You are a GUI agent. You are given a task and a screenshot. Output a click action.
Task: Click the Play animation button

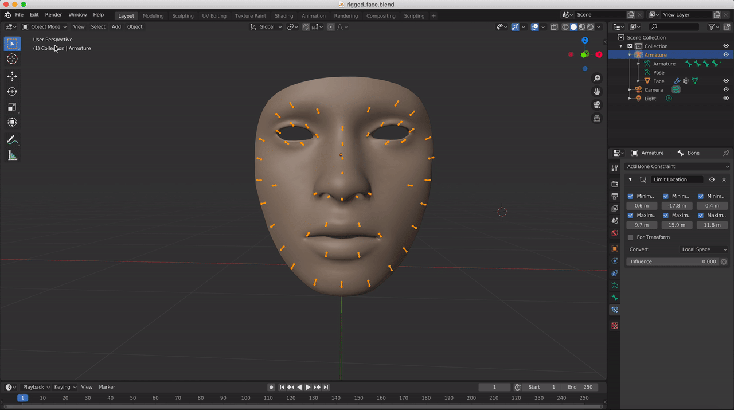[x=308, y=387]
